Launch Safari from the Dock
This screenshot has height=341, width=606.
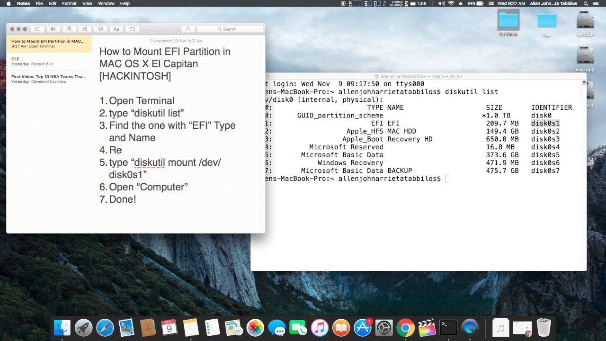coord(105,328)
